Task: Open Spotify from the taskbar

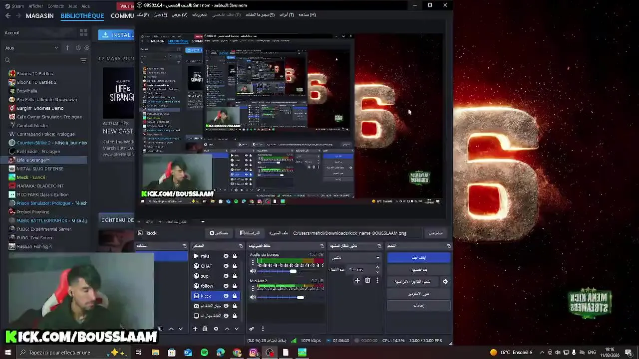Action: [204, 353]
